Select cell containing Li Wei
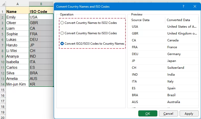Viewport: 201px width, 119px height. (x=17, y=51)
